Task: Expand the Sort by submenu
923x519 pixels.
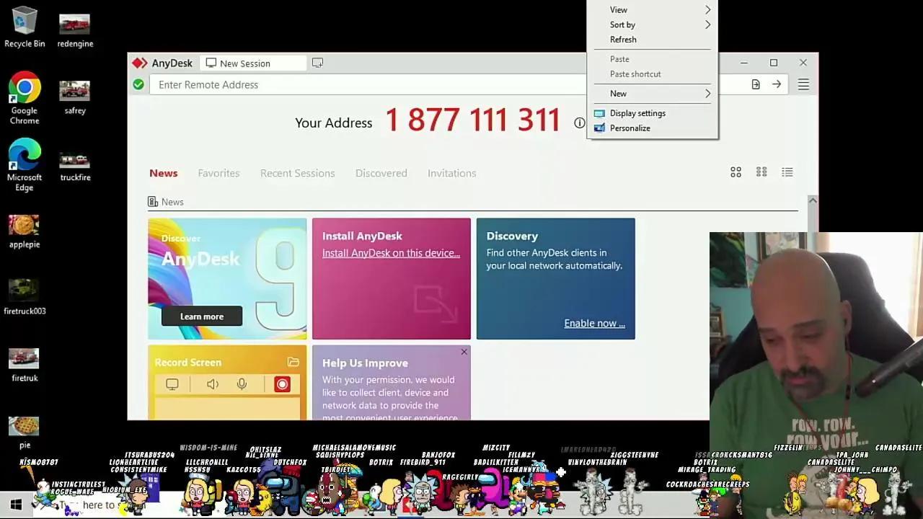Action: pyautogui.click(x=653, y=25)
